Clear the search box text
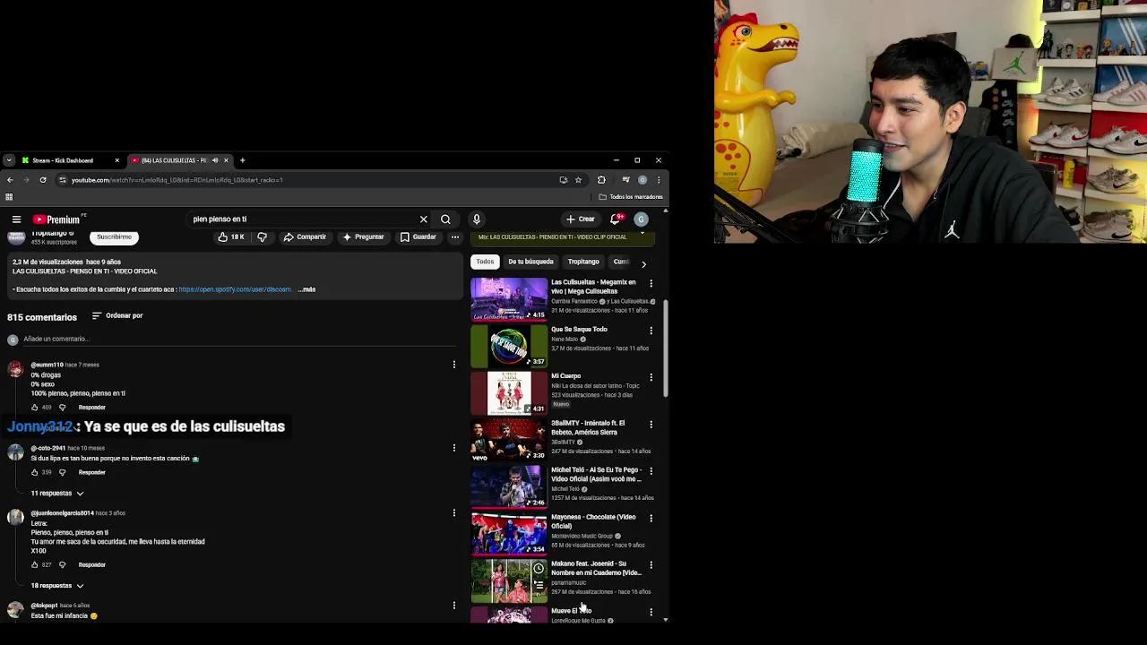The height and width of the screenshot is (645, 1147). coord(424,219)
